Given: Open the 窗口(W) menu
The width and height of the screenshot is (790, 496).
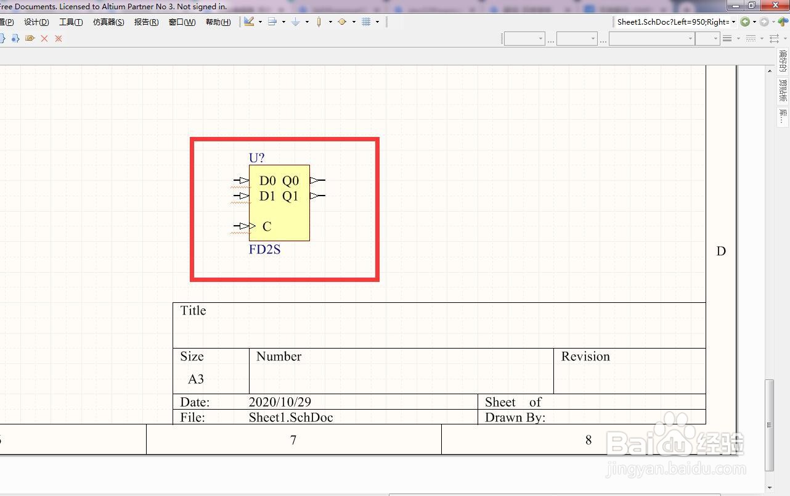Looking at the screenshot, I should tap(182, 22).
